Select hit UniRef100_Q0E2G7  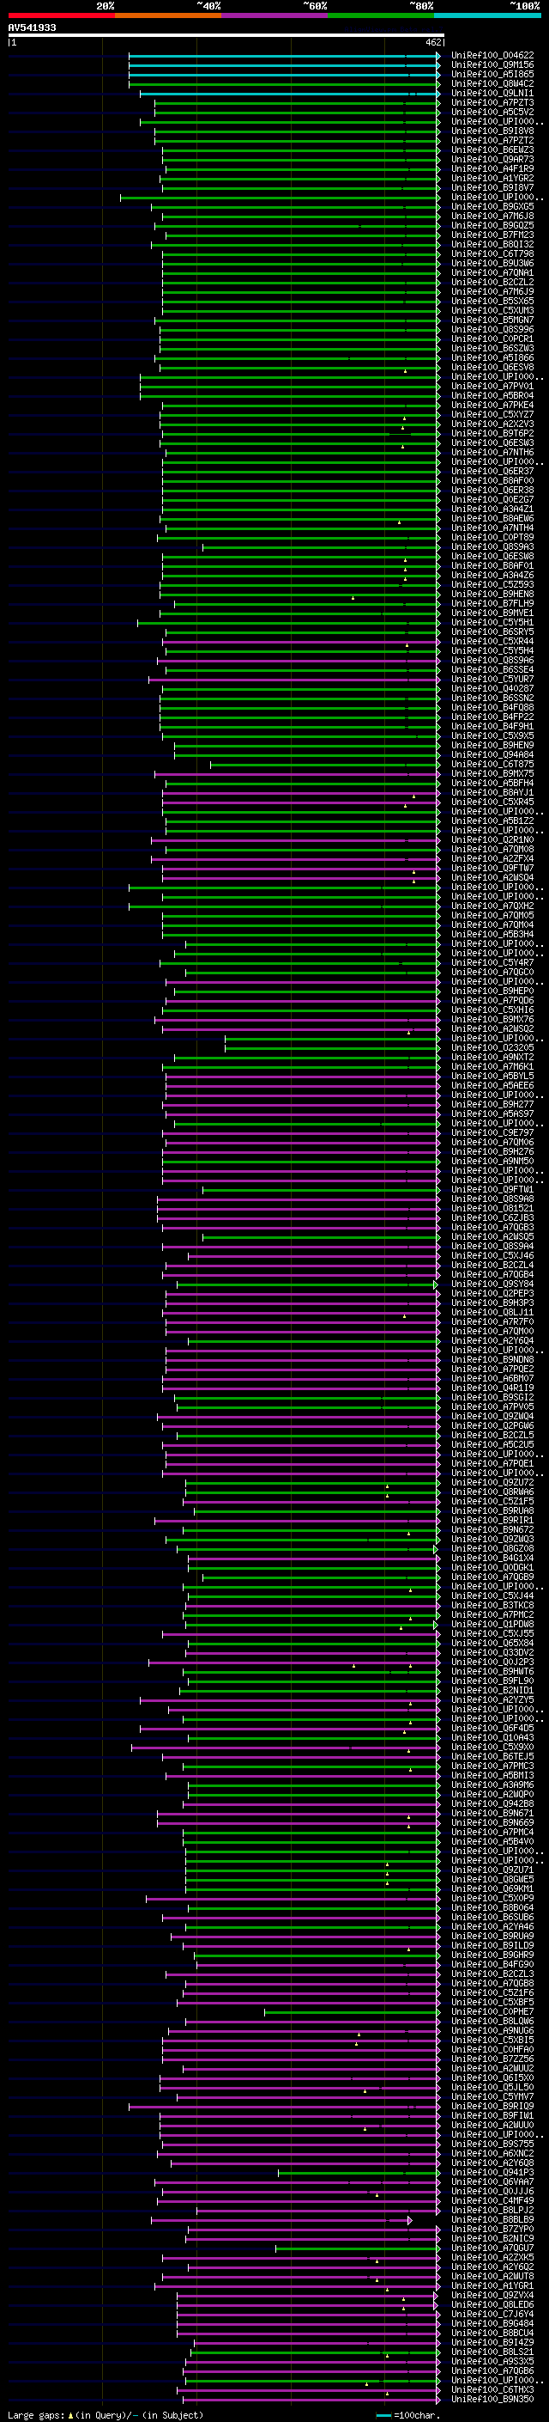492,499
